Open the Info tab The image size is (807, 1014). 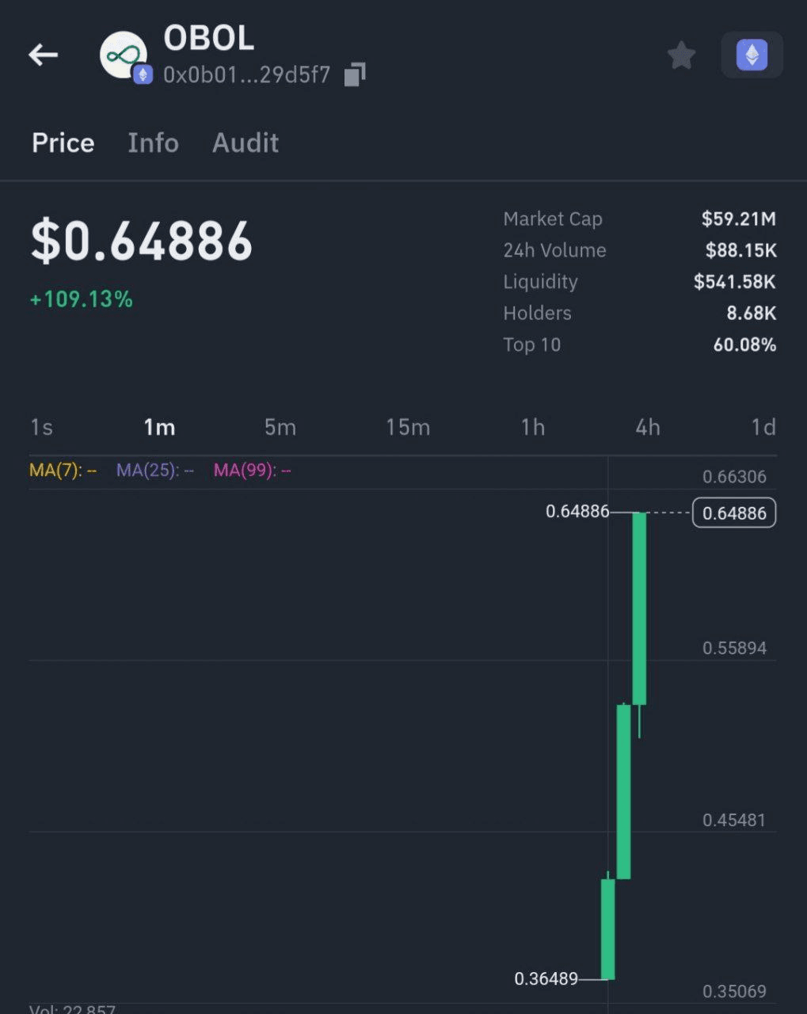[x=154, y=143]
